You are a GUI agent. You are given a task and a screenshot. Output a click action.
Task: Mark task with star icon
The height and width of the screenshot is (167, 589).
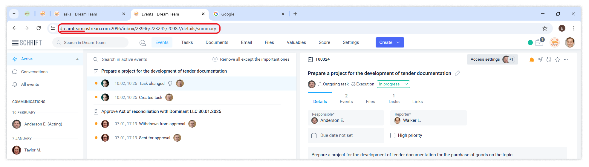pos(557,60)
